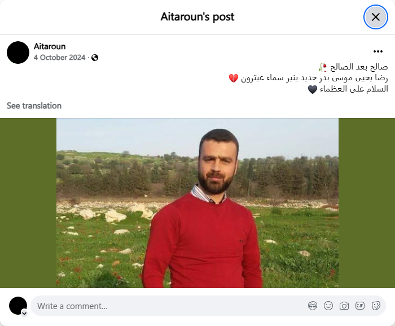The width and height of the screenshot is (395, 326).
Task: Open the photo of man in red sweater
Action: (x=197, y=203)
